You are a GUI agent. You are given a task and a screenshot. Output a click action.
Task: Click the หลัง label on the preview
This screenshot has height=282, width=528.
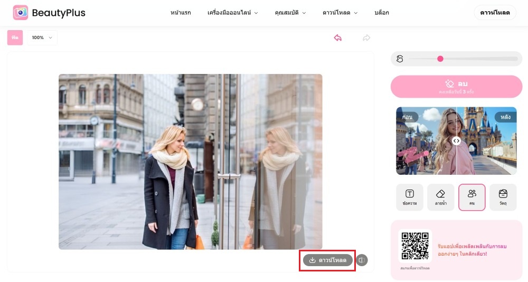(x=505, y=117)
